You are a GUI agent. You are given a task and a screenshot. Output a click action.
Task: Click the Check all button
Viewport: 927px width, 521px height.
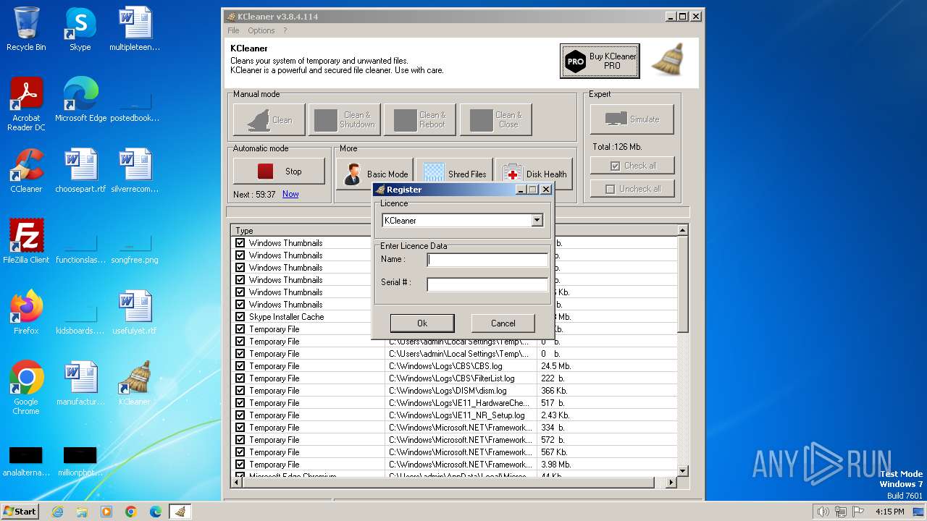(632, 166)
